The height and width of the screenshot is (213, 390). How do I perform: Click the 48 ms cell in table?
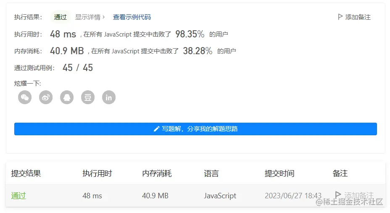pyautogui.click(x=92, y=196)
